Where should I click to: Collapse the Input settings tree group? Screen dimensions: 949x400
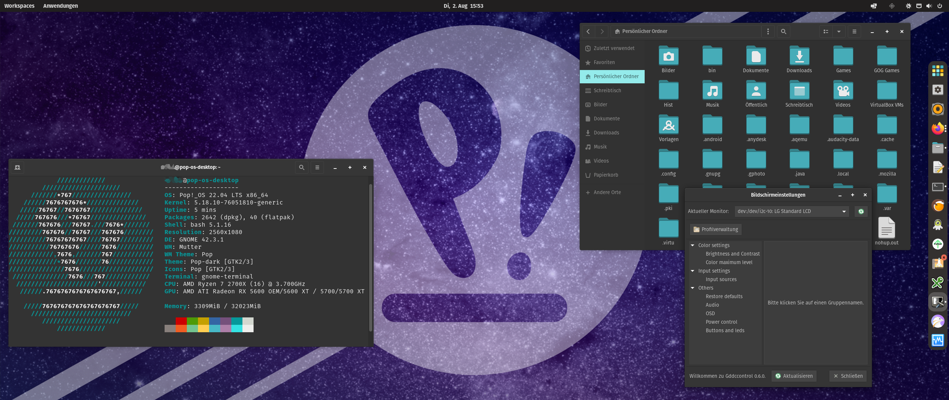[x=692, y=271]
